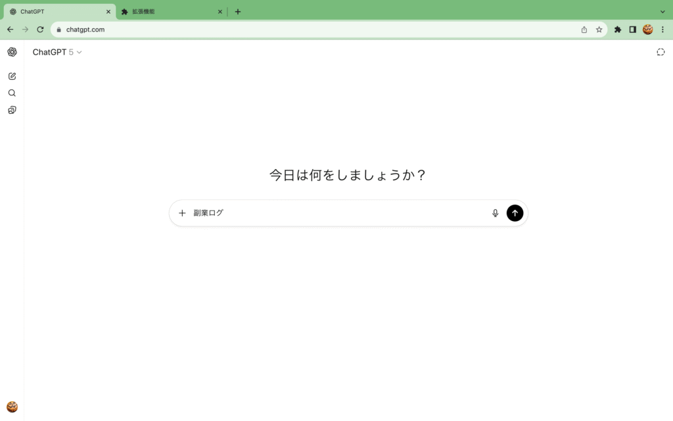Open the library images icon in sidebar
Viewport: 673px width, 421px height.
pos(12,110)
